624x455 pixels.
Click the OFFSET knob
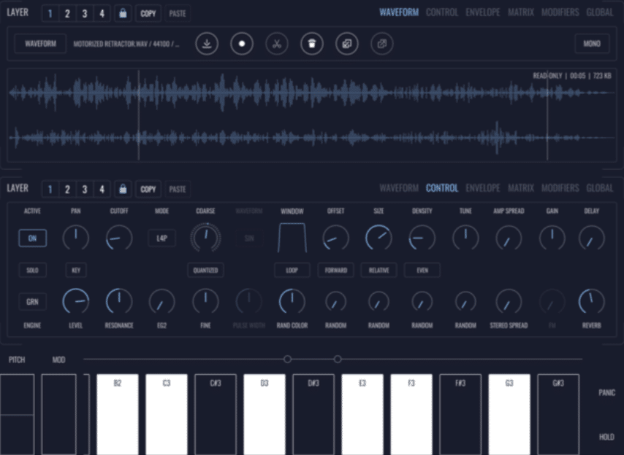coord(335,238)
